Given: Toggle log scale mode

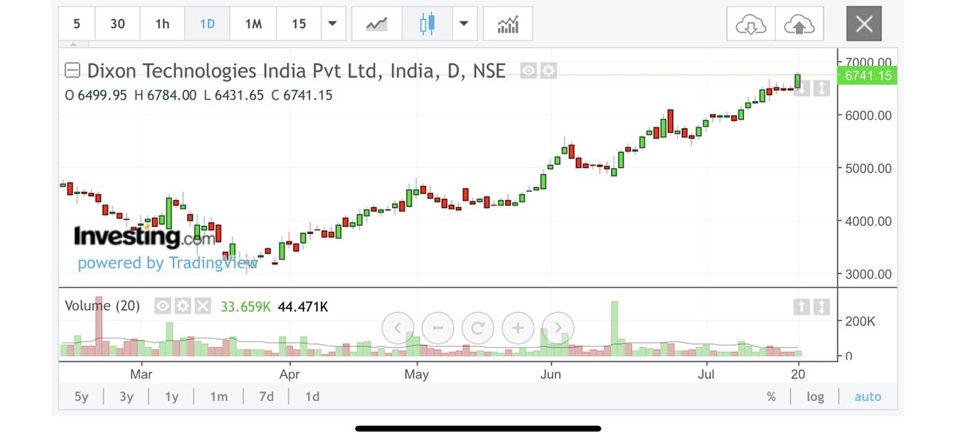Looking at the screenshot, I should (x=815, y=396).
